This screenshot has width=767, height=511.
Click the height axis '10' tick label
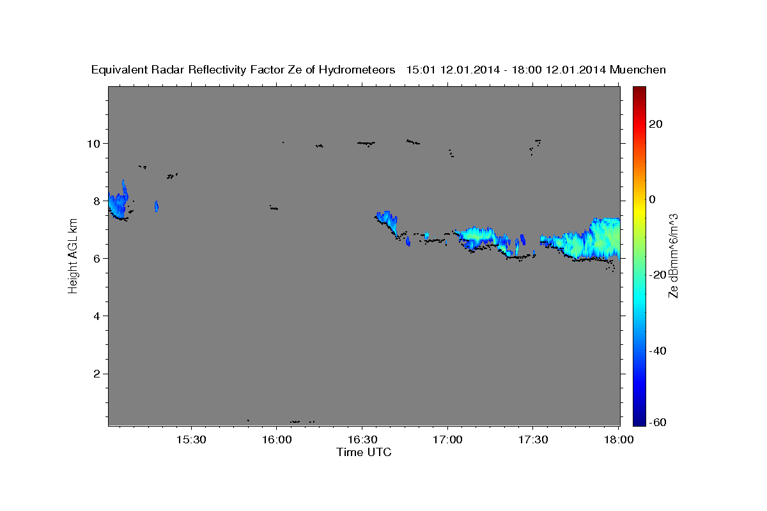tap(95, 143)
